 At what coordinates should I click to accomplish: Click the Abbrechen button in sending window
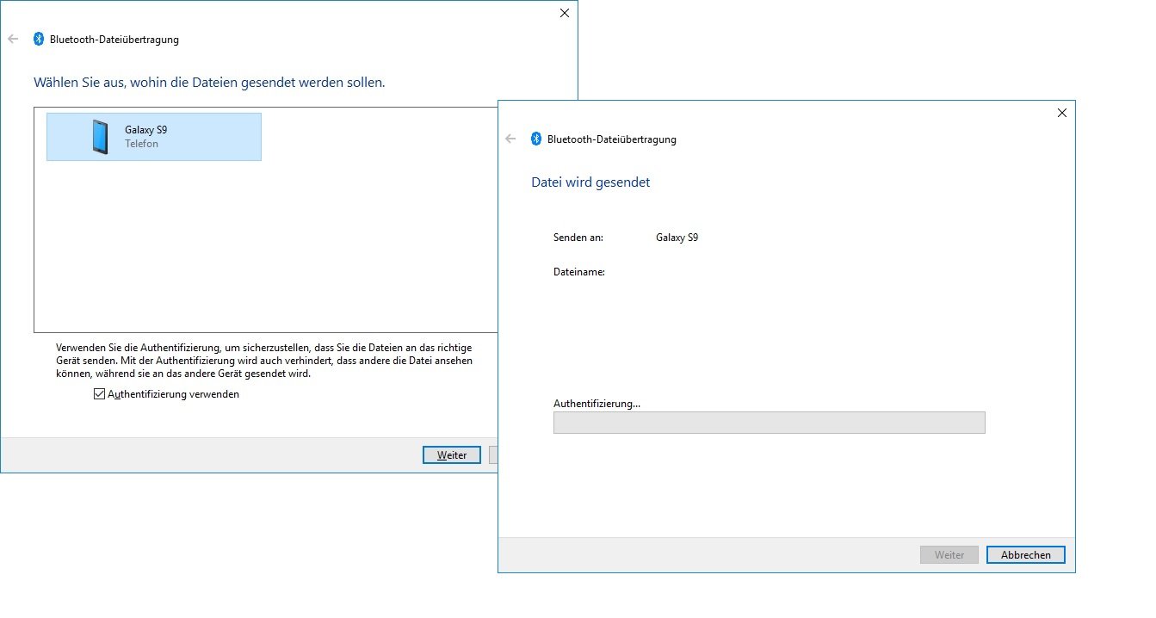tap(1026, 555)
